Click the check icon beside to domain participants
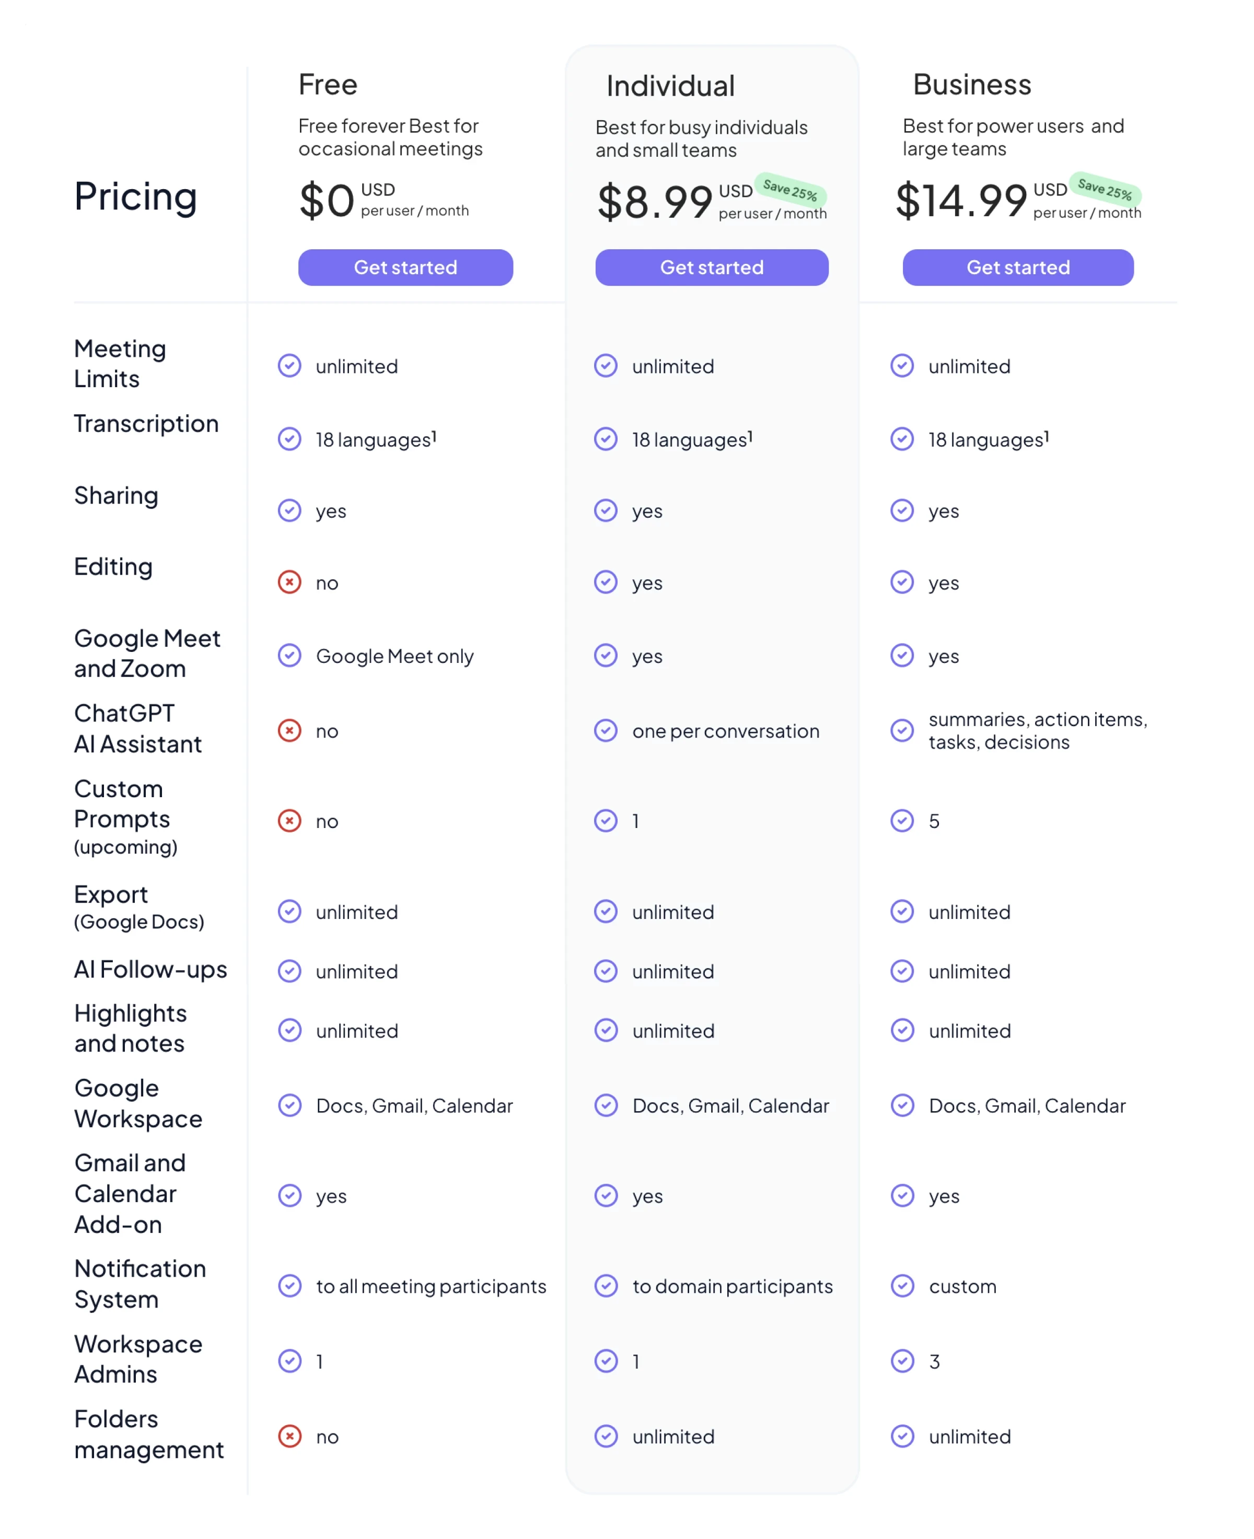The width and height of the screenshot is (1254, 1539). pyautogui.click(x=606, y=1286)
